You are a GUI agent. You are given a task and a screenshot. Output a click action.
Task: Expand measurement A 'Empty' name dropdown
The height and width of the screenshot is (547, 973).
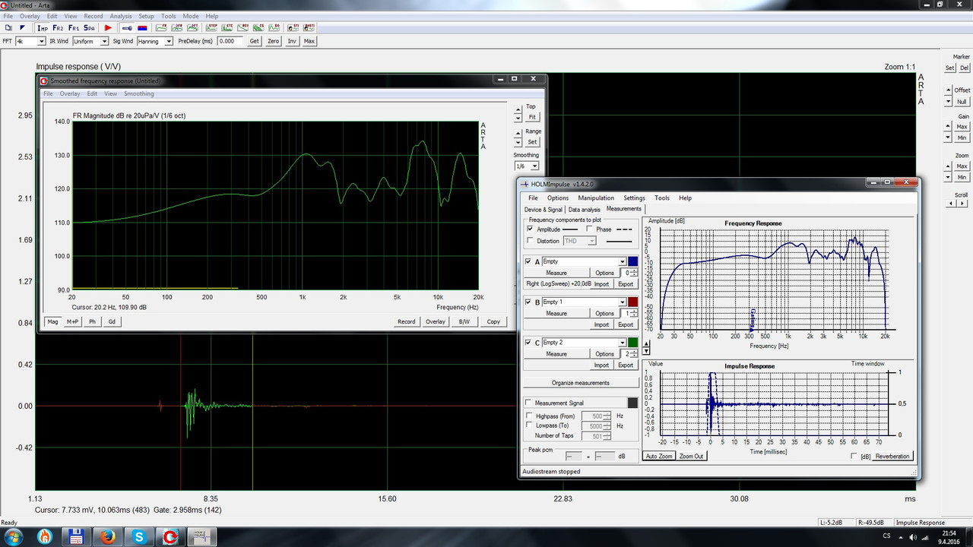point(623,261)
